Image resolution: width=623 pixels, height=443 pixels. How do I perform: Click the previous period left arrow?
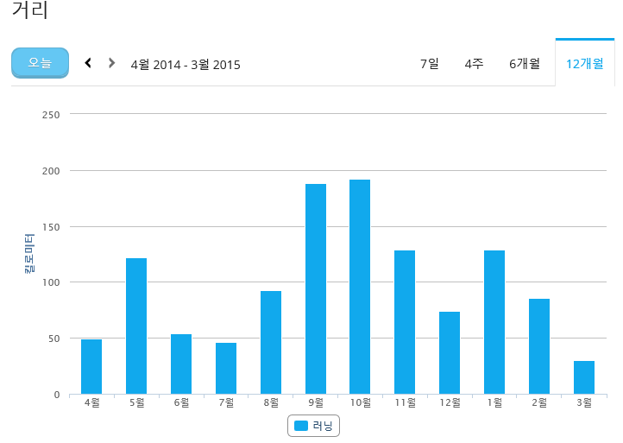click(88, 63)
